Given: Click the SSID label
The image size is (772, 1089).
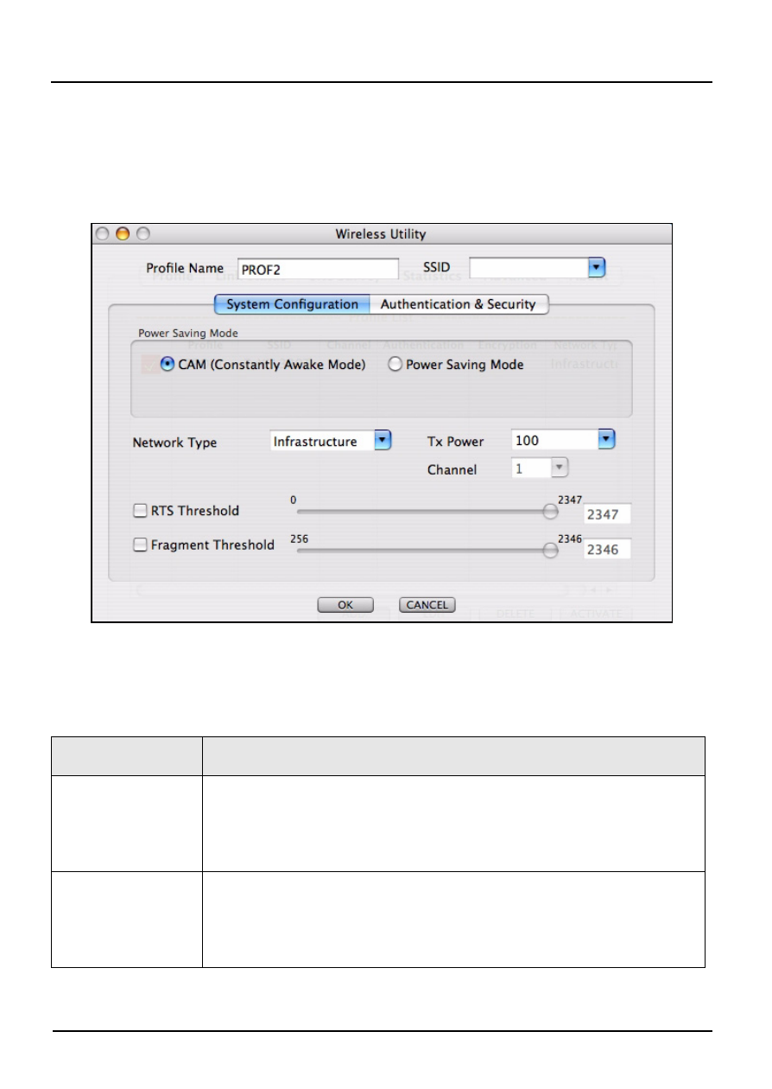Looking at the screenshot, I should point(436,268).
